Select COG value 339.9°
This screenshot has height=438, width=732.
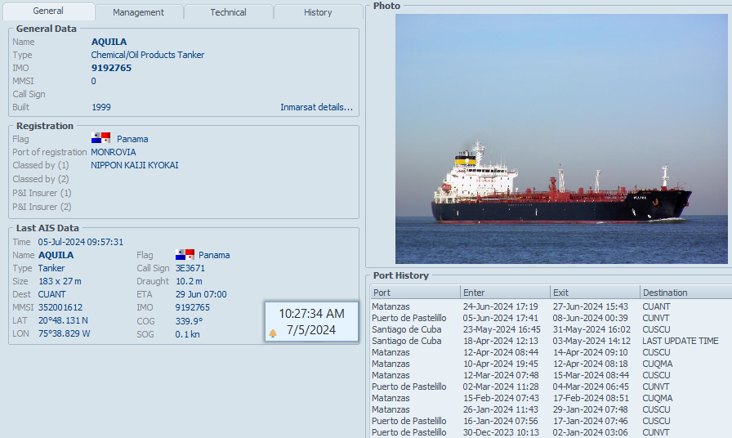coord(189,321)
